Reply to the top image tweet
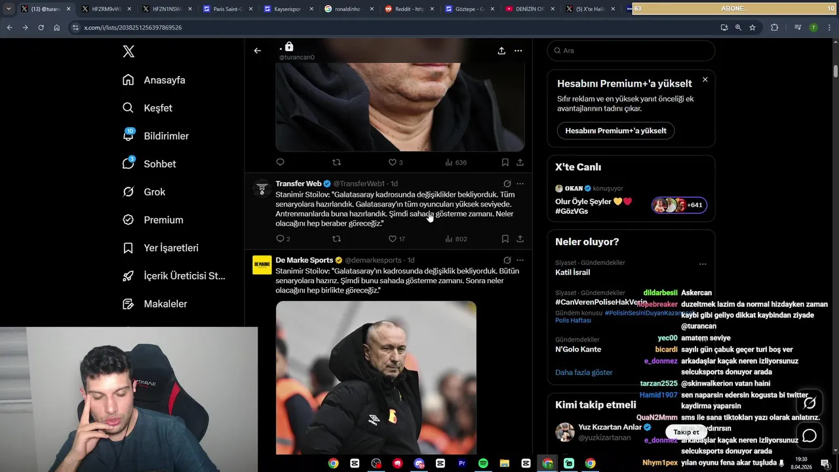839x472 pixels. pyautogui.click(x=281, y=163)
